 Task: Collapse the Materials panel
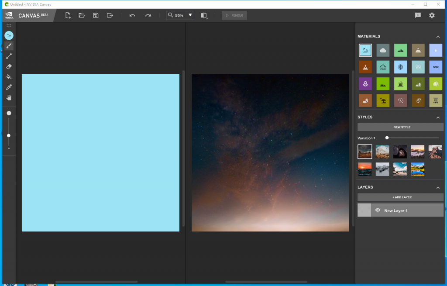click(x=438, y=37)
